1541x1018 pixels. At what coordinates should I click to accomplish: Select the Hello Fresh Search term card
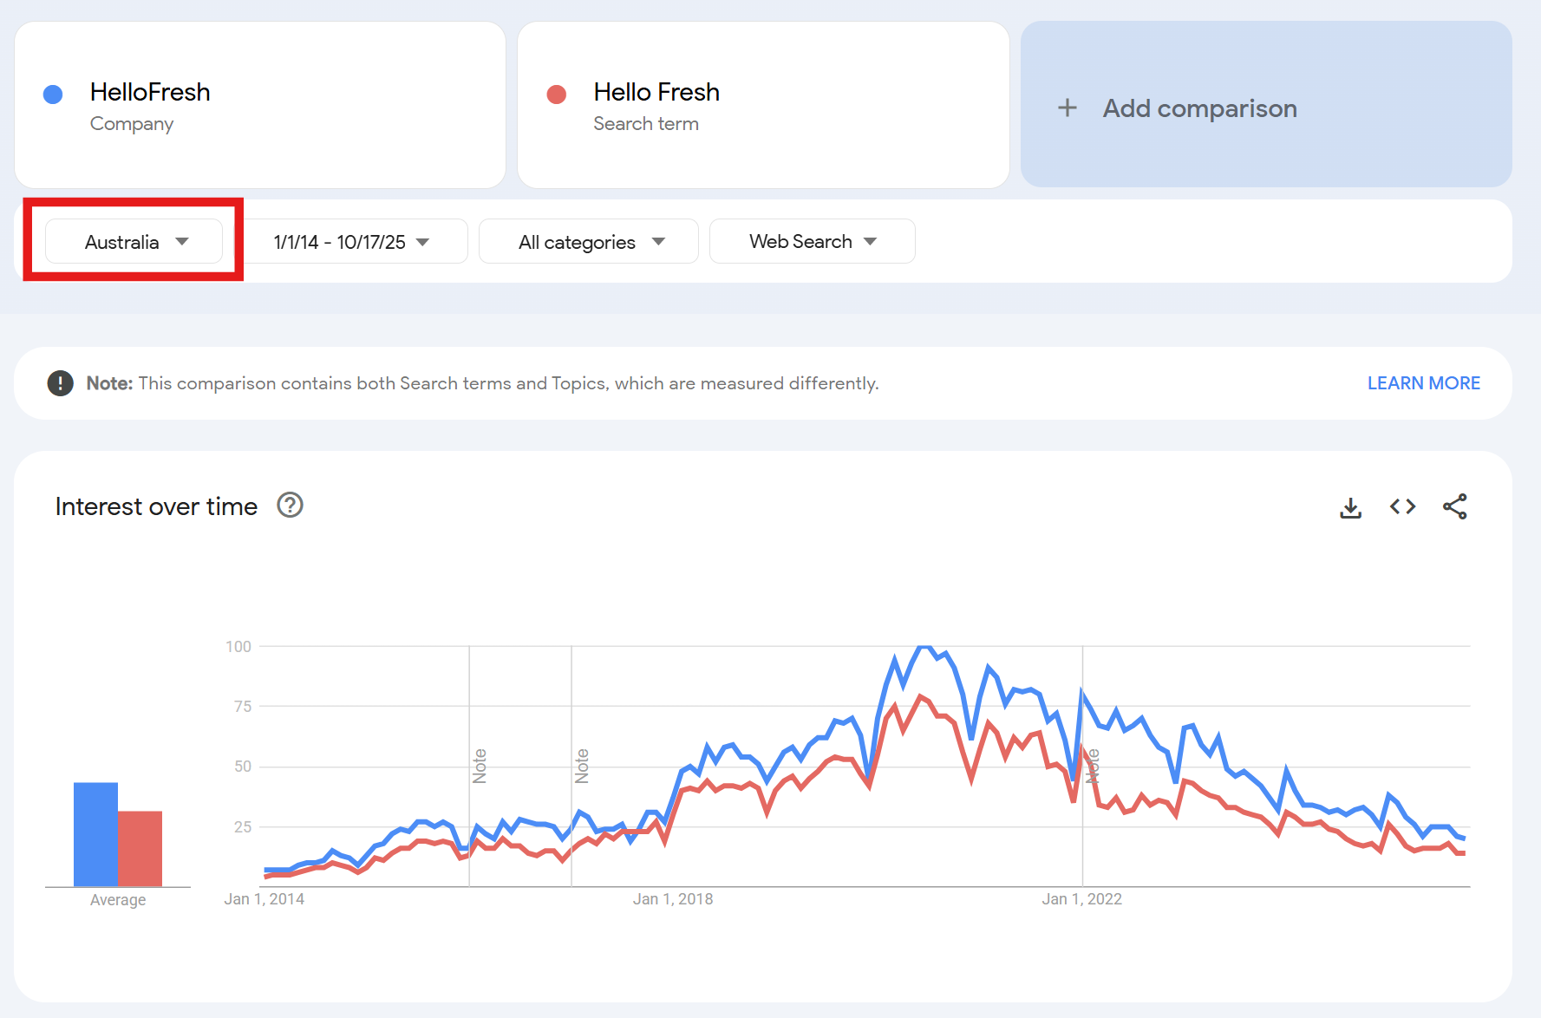(762, 105)
